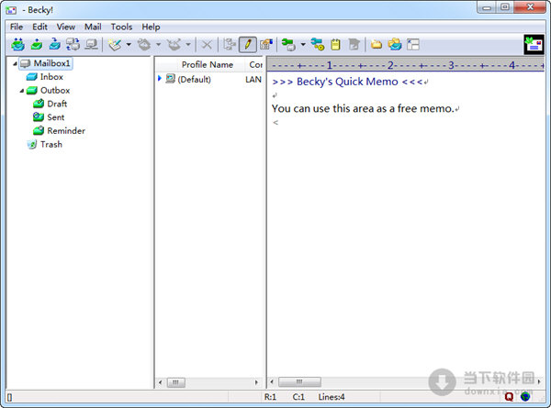Screen dimensions: 551x408
Task: Click the LAN connection cell
Action: (x=253, y=79)
